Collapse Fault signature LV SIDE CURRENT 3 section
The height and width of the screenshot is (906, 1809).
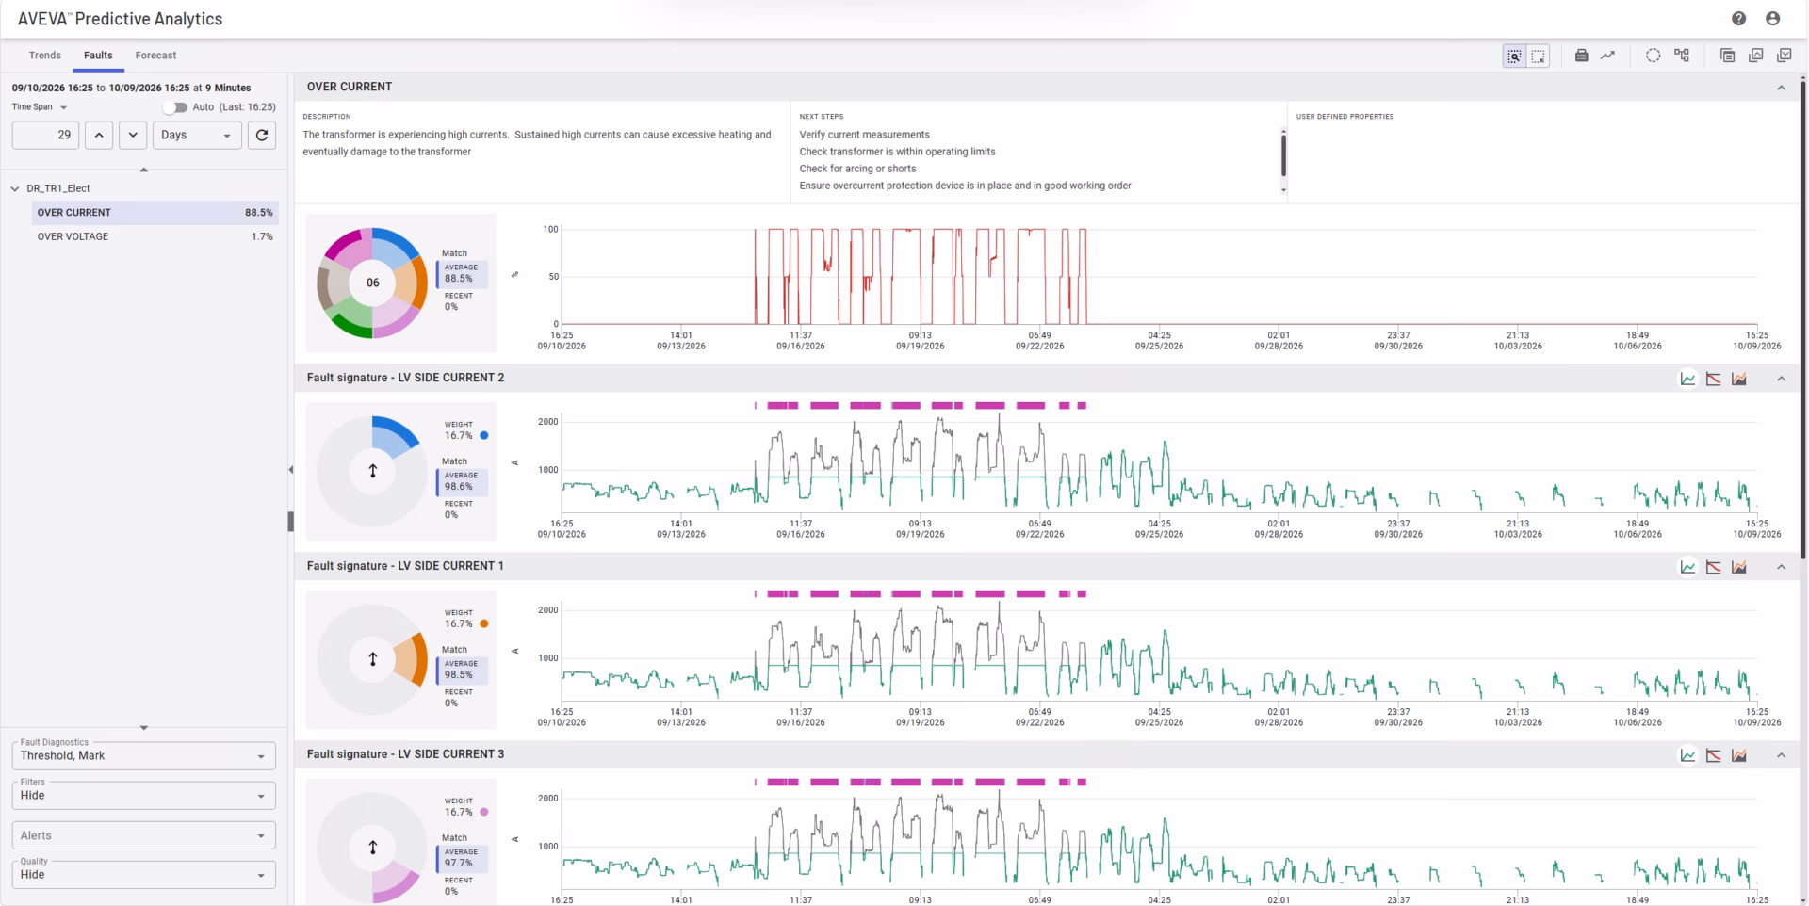point(1781,755)
